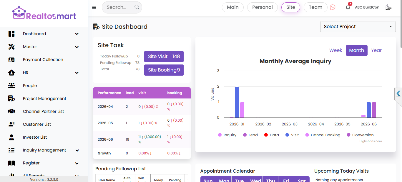Click the Register book icon
This screenshot has height=182, width=402.
click(11, 163)
